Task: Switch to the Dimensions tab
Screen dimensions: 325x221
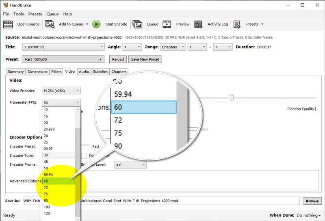Action: [x=37, y=72]
